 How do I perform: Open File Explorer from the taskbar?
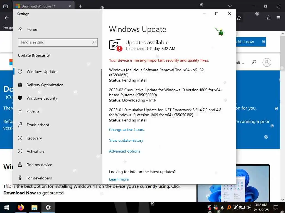pos(34,207)
